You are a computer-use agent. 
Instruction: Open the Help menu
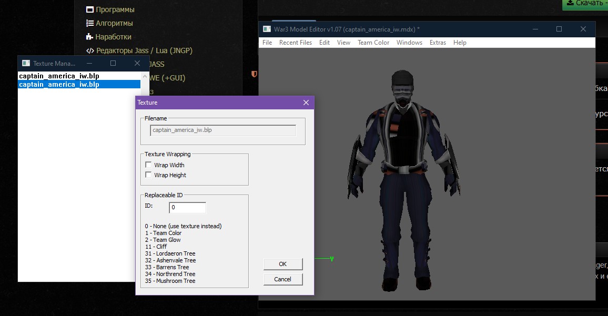460,43
